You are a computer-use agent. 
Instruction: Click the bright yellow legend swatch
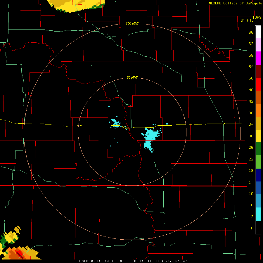[258, 136]
